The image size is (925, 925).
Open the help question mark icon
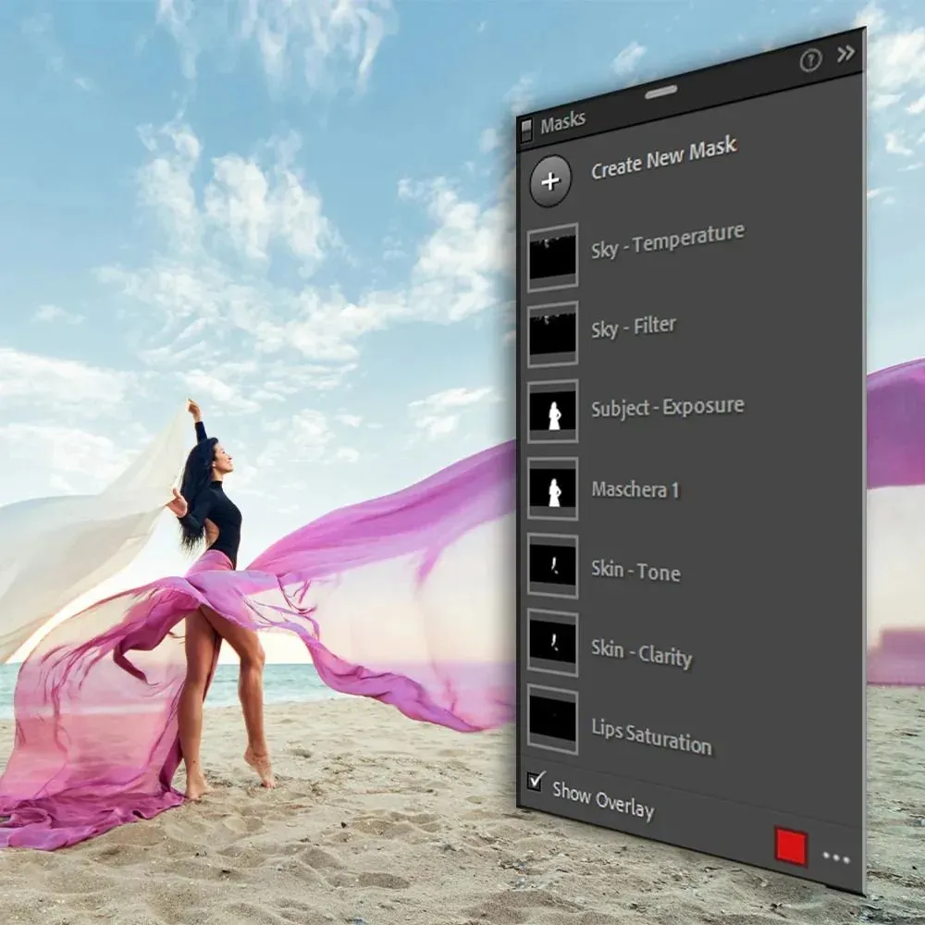810,61
